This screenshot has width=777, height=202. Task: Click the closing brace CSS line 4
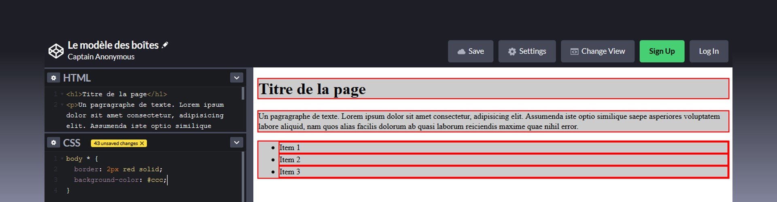(68, 190)
